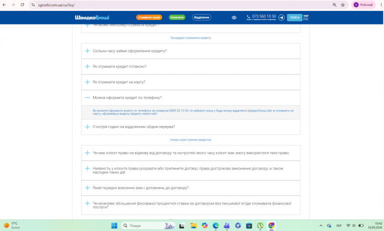Open the Wi-Fi network tray icon

(x=348, y=225)
